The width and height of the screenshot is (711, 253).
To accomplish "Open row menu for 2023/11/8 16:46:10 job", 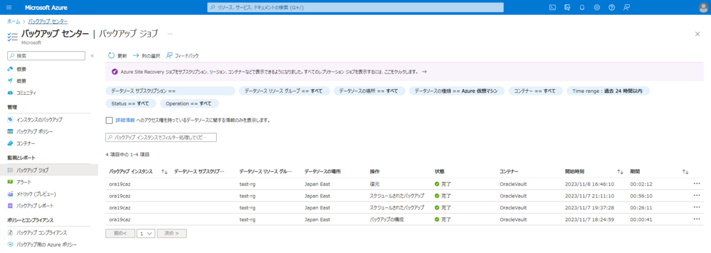I will (x=697, y=184).
